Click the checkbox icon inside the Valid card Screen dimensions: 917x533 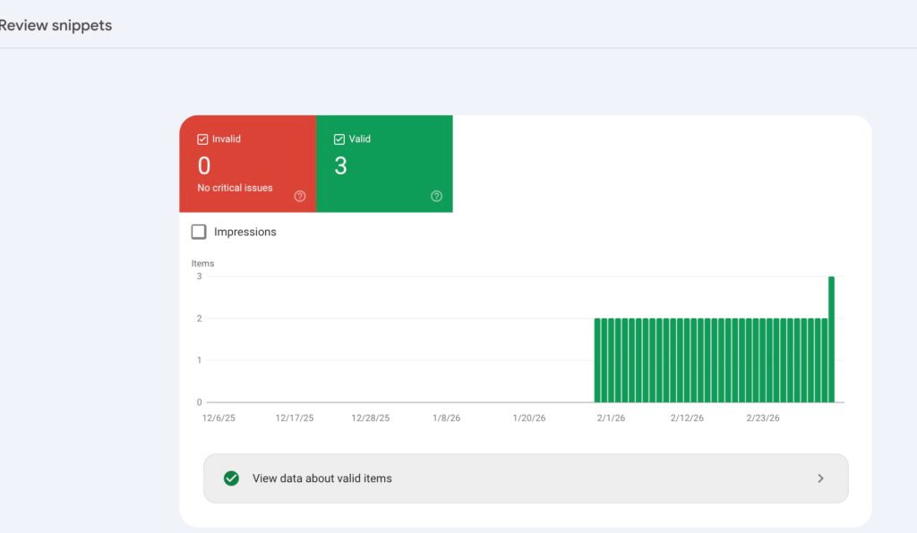[339, 139]
